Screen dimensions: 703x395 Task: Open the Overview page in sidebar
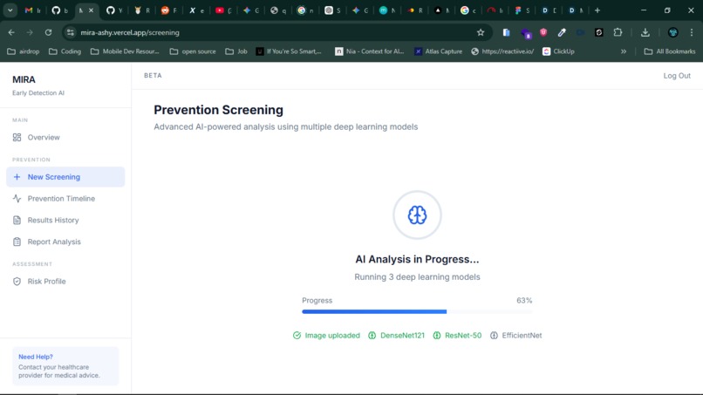point(65,137)
